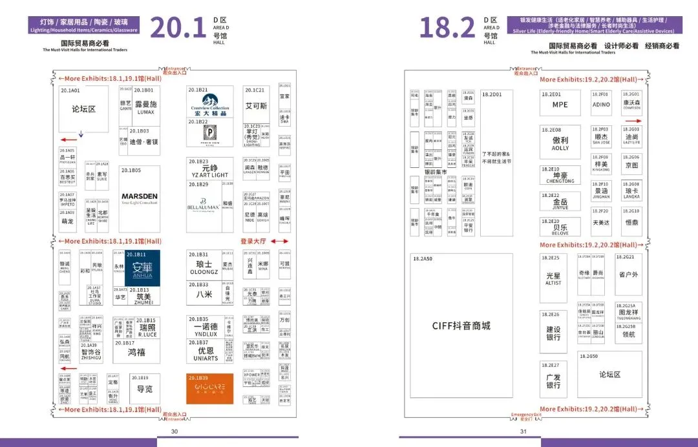Select booth 18.2E08 傲利 AOLLY
The width and height of the screenshot is (698, 447).
[x=560, y=142]
